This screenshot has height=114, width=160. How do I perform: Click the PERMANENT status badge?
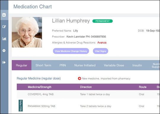[x=103, y=21]
